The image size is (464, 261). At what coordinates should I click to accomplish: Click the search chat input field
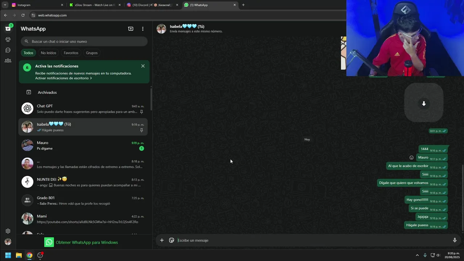click(84, 41)
